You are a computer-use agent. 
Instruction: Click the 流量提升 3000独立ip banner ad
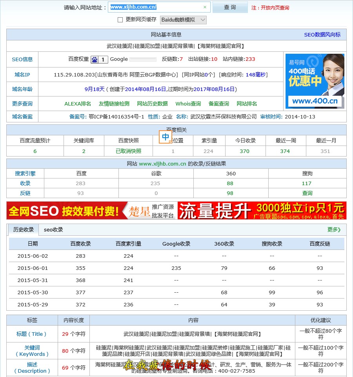[x=262, y=211]
